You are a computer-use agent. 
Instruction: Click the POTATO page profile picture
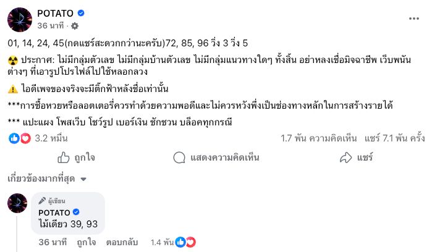(x=20, y=19)
